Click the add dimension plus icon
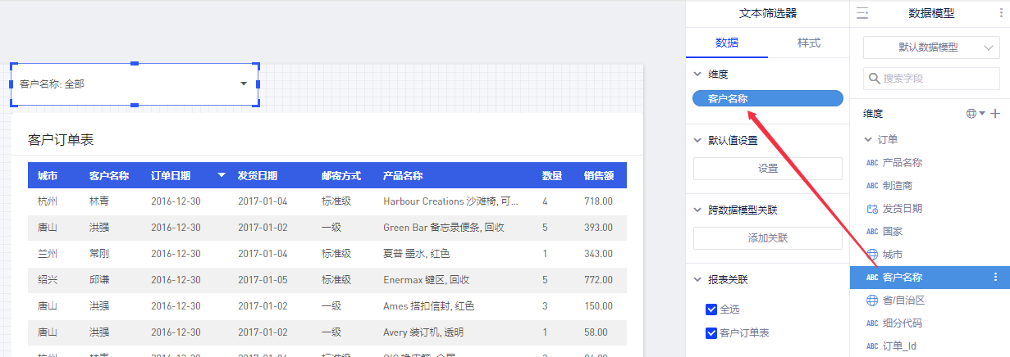 995,114
